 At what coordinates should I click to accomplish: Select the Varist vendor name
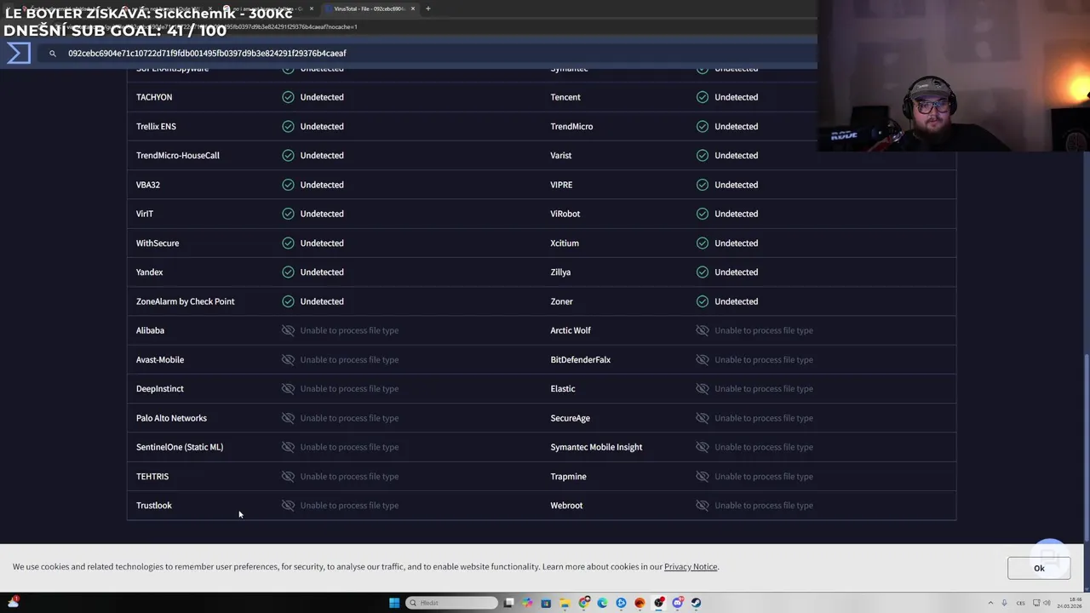point(560,156)
